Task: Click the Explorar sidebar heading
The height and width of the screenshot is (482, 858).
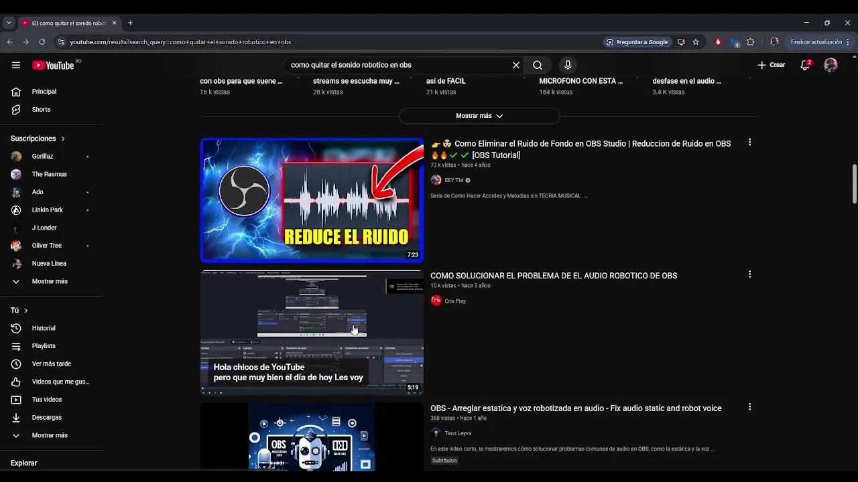Action: (x=23, y=463)
